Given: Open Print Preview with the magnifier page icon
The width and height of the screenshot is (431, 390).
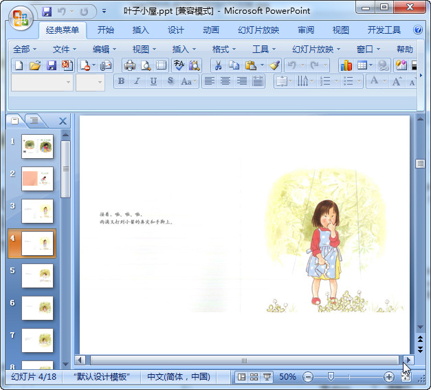Looking at the screenshot, I should (x=146, y=65).
